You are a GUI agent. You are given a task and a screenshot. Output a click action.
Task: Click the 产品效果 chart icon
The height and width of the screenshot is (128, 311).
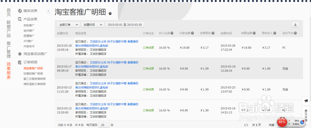[20, 19]
